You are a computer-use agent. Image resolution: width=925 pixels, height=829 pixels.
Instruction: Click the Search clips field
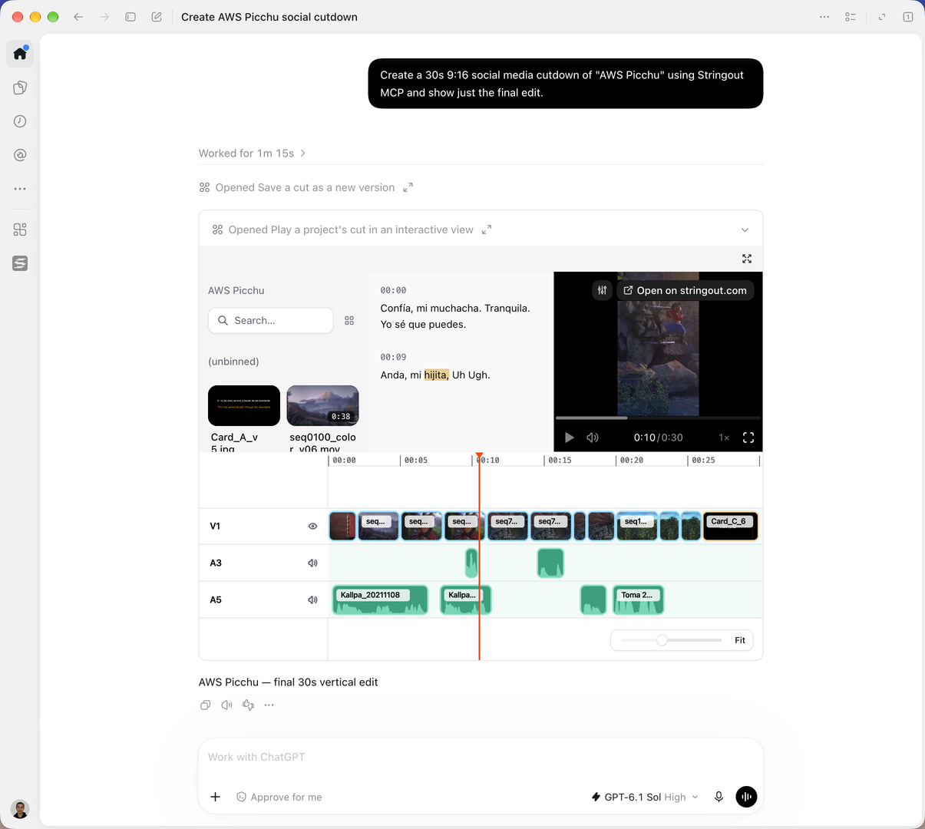pos(270,321)
